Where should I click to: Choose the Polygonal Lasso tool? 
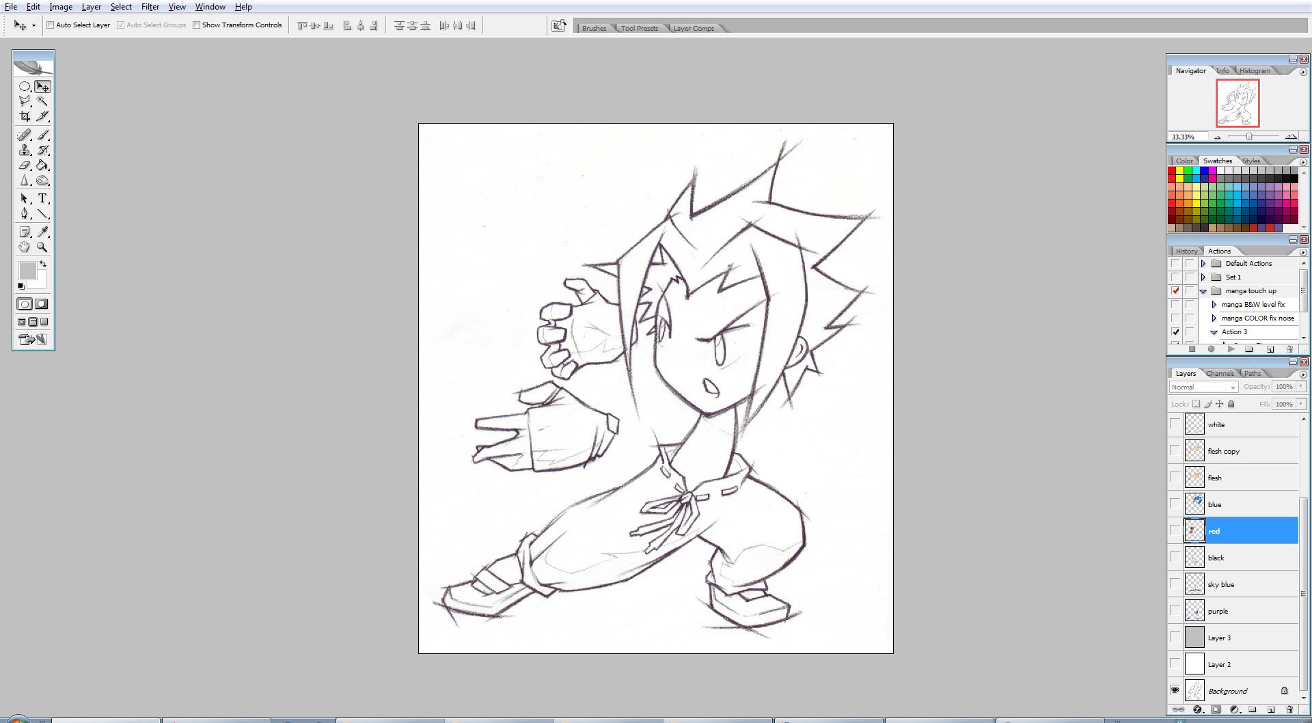click(x=25, y=101)
